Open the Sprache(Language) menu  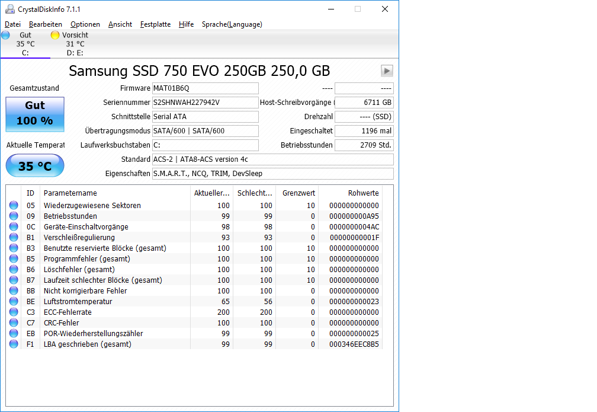[232, 24]
